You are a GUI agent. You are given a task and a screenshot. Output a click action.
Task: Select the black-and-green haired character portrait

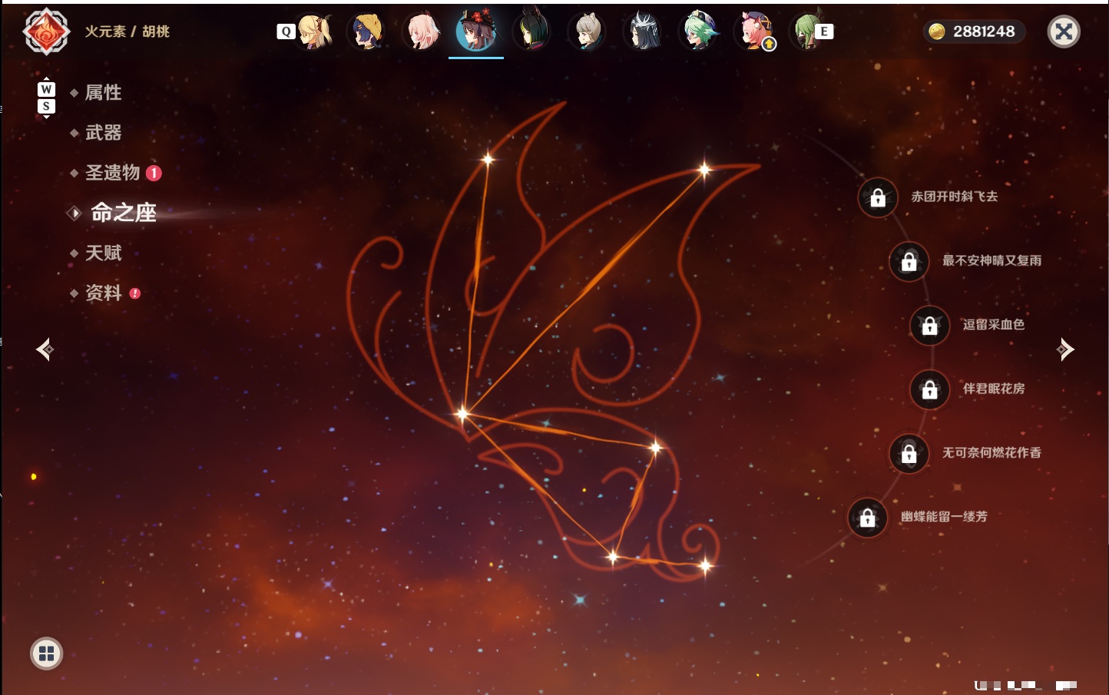coord(531,31)
